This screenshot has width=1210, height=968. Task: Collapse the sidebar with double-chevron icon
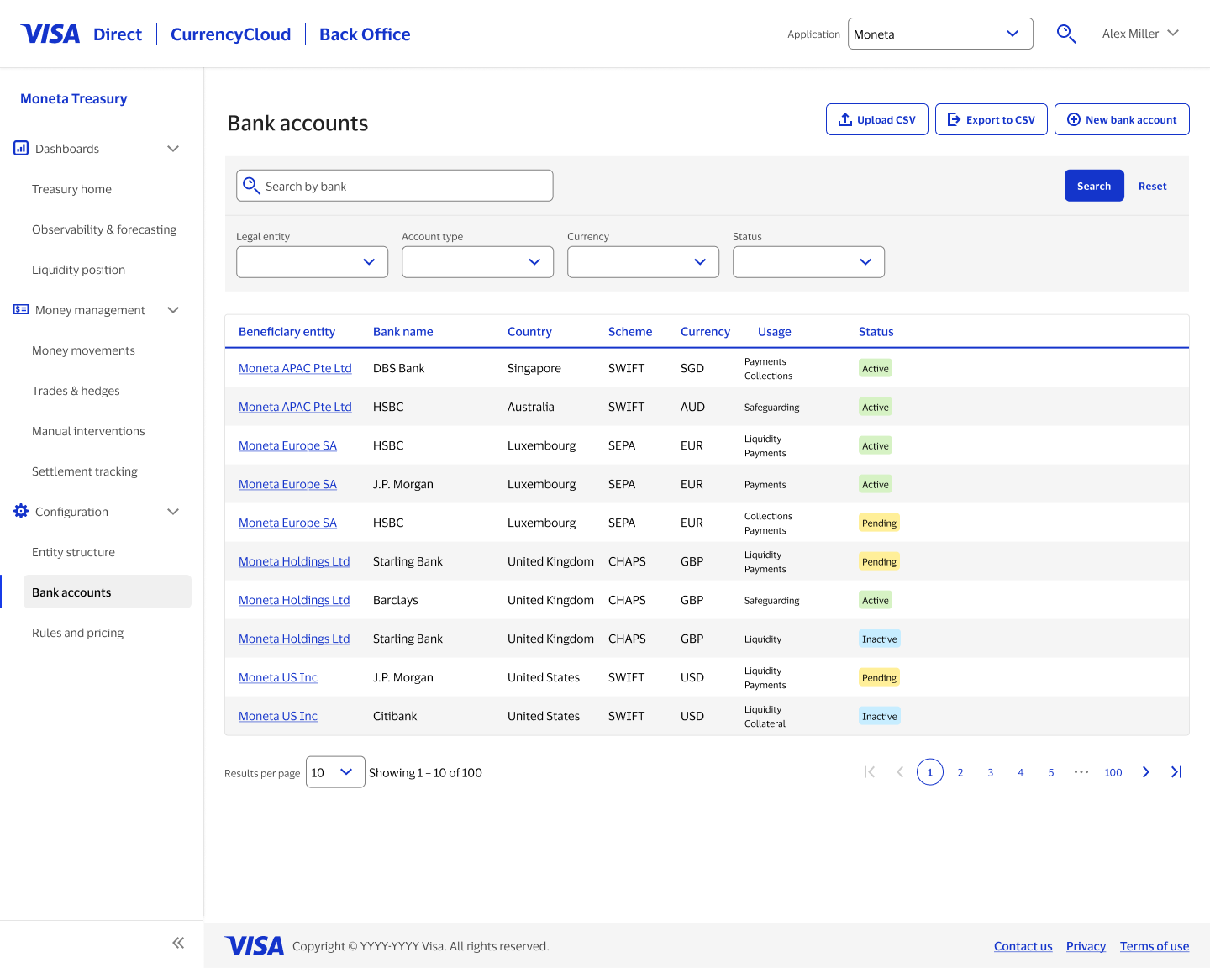click(x=178, y=943)
